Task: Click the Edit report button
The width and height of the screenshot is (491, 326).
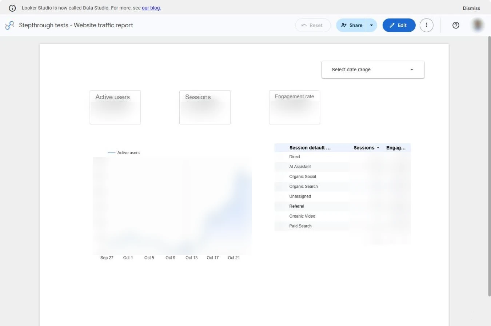Action: (x=399, y=25)
